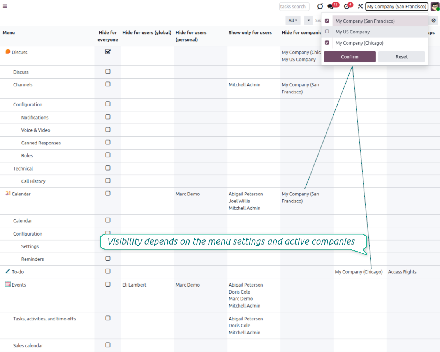Open the My Company (San Francisco) company switcher

coord(396,7)
